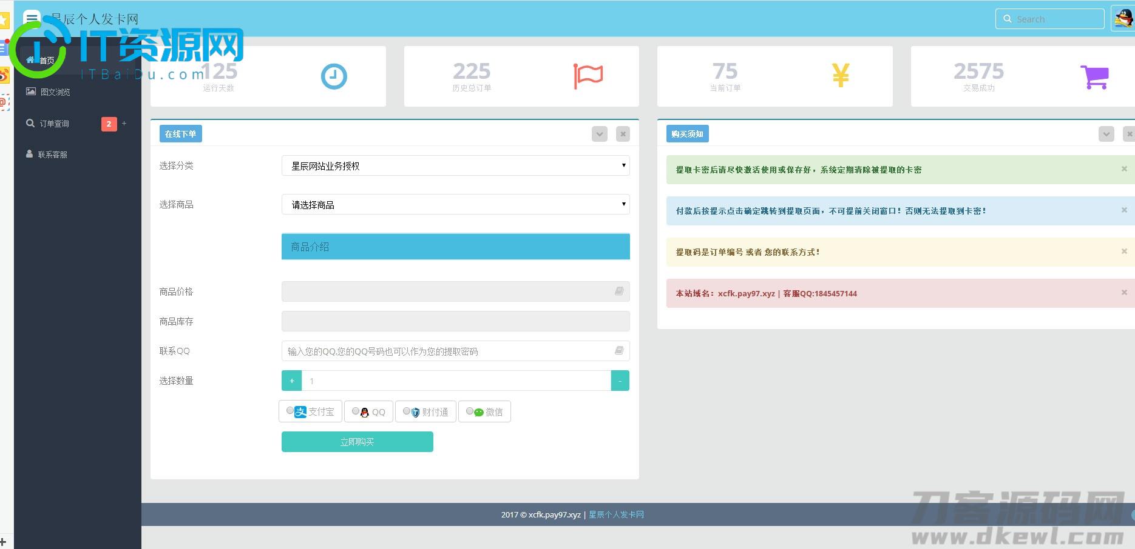
Task: Open 星辰个人发卡网 footer link
Action: click(616, 514)
